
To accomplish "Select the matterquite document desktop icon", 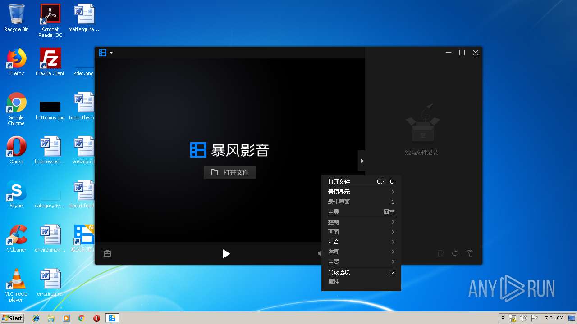I will point(84,18).
